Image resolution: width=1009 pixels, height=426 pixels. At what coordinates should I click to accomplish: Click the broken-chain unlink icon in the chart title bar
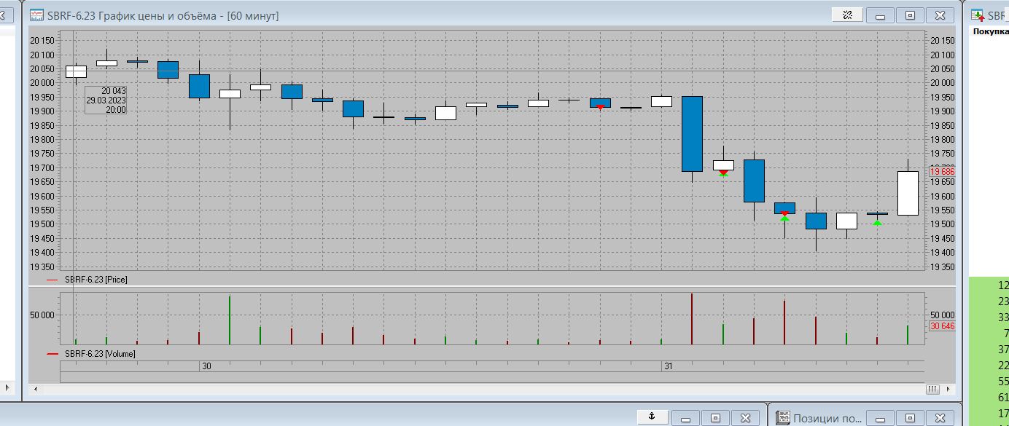tap(848, 15)
